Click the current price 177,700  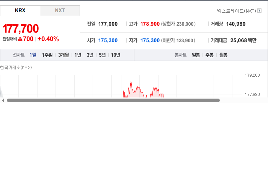coord(21,28)
